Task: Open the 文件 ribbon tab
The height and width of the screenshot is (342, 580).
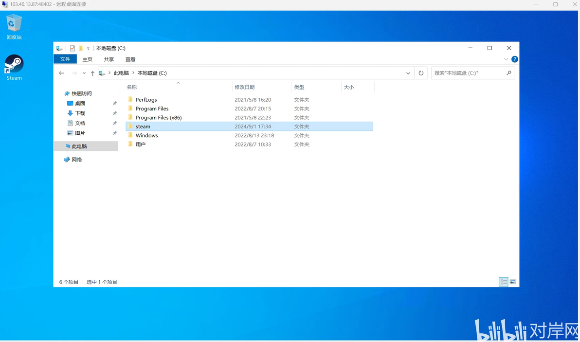Action: tap(65, 59)
